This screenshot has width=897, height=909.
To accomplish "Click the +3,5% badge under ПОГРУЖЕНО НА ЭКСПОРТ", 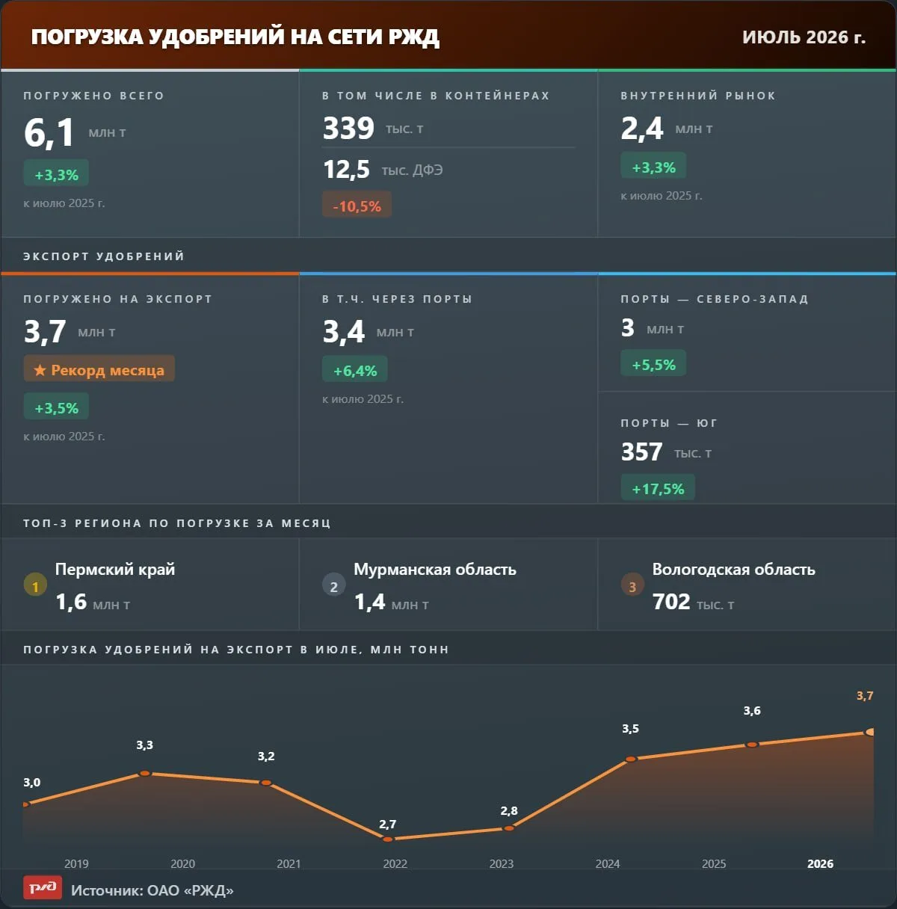I will coord(56,407).
